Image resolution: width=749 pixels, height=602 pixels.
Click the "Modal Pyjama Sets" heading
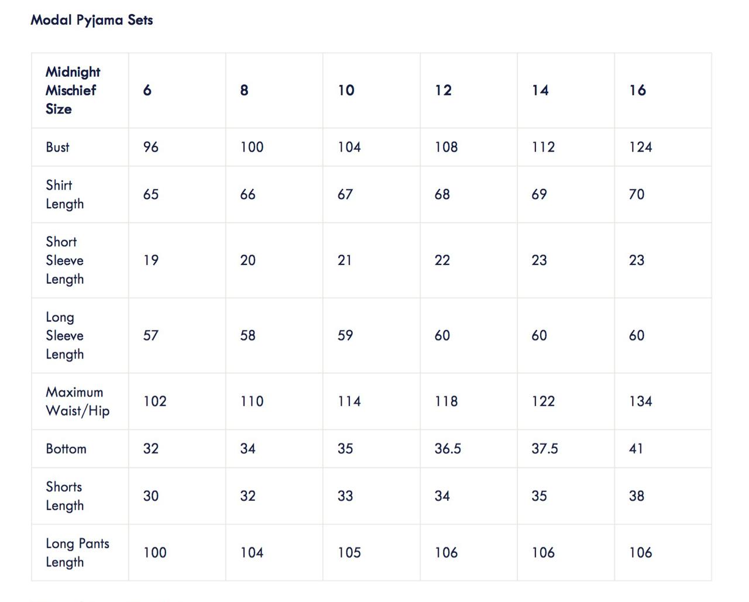pos(92,20)
